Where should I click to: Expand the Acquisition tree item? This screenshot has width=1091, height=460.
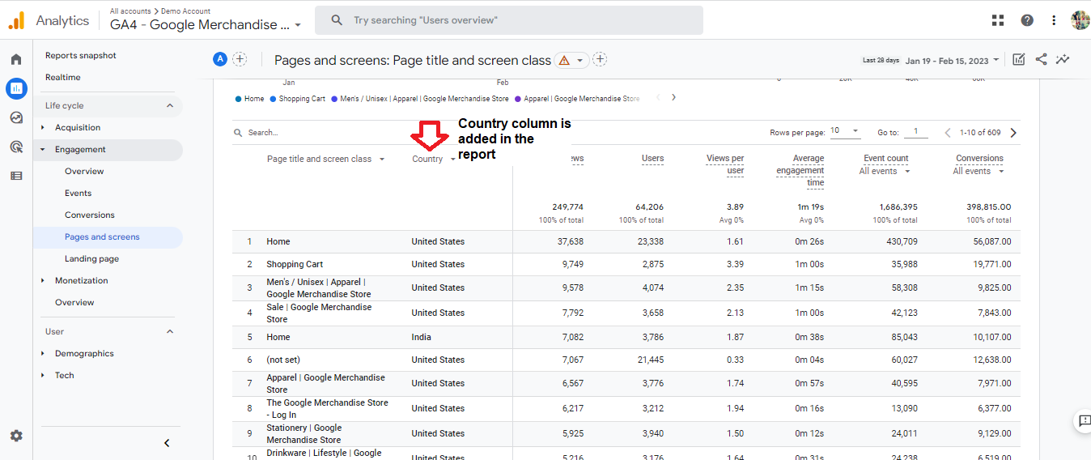[43, 127]
